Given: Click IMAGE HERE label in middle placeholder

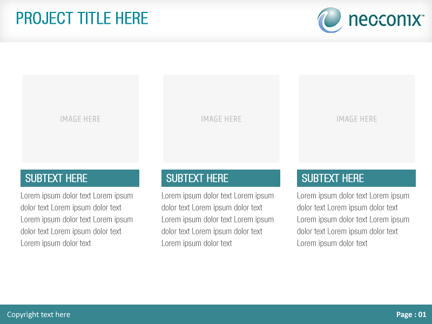Looking at the screenshot, I should click(x=221, y=119).
